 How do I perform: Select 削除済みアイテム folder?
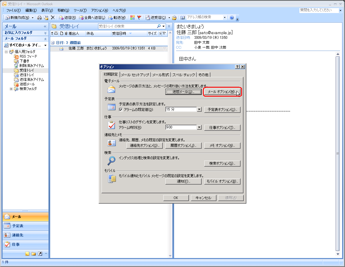[32, 66]
